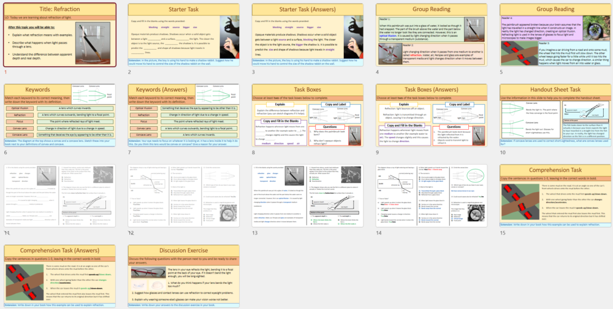Open the Starter Task slide 2
This screenshot has width=613, height=309.
[184, 35]
